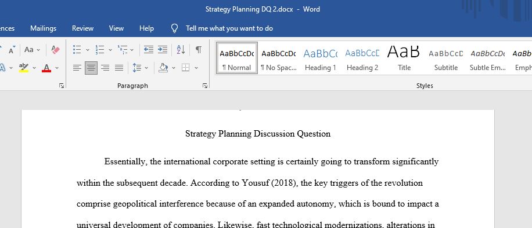Apply the Heading 1 style
The image size is (532, 228).
[x=320, y=58]
